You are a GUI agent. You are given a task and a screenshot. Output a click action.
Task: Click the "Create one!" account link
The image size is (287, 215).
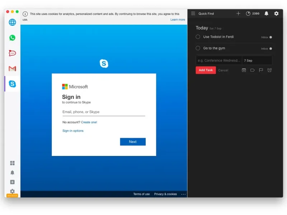[x=89, y=122]
